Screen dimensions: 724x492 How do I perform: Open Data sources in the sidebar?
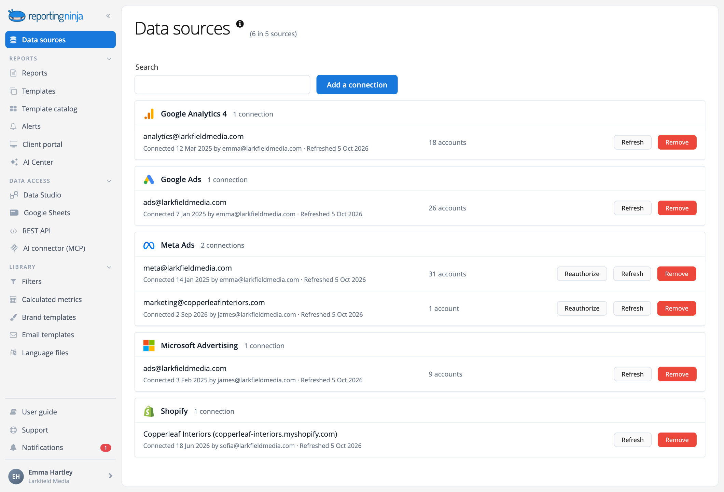pos(60,40)
